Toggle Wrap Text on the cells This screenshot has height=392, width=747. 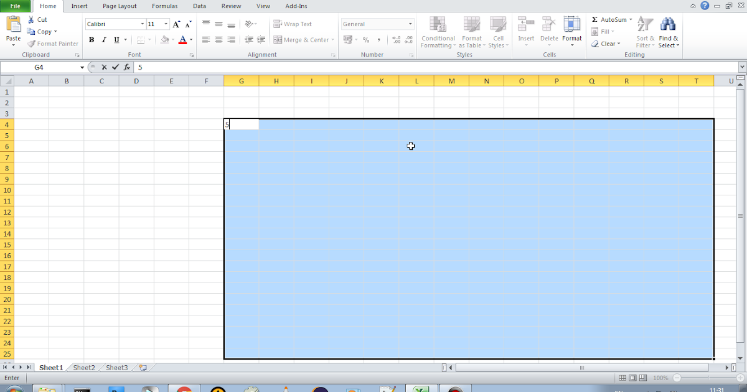click(296, 24)
